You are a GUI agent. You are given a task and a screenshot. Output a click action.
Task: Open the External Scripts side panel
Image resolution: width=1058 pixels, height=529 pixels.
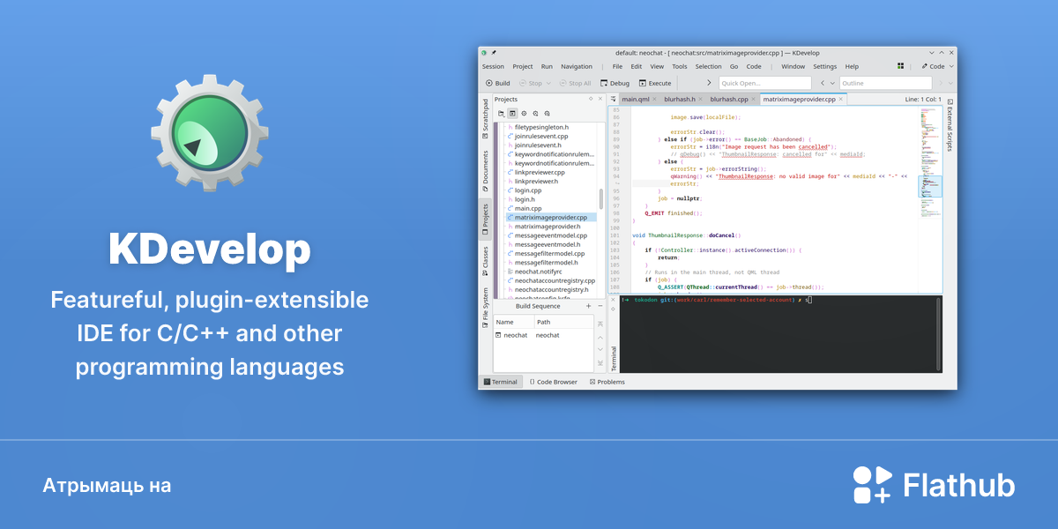950,123
